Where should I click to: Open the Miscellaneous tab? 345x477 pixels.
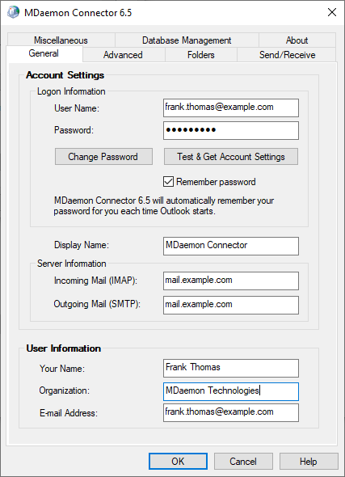click(x=61, y=40)
